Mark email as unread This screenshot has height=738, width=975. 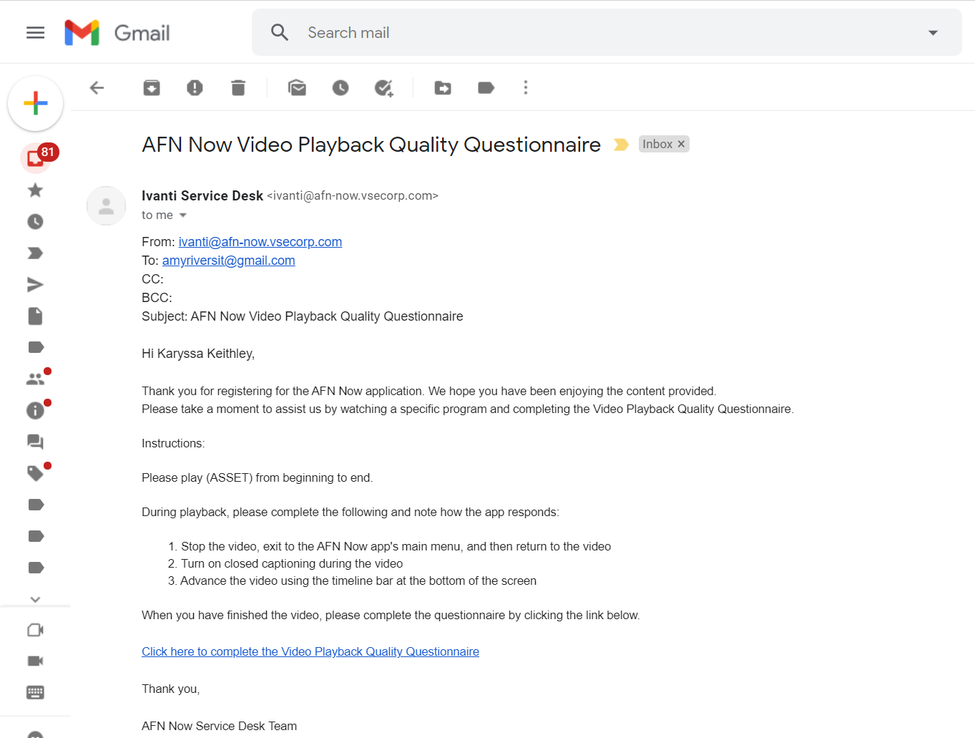(x=297, y=88)
